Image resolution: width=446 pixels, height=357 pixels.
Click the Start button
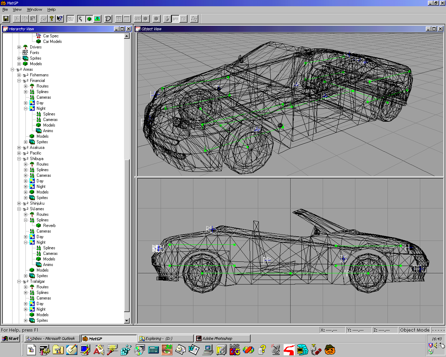click(10, 339)
